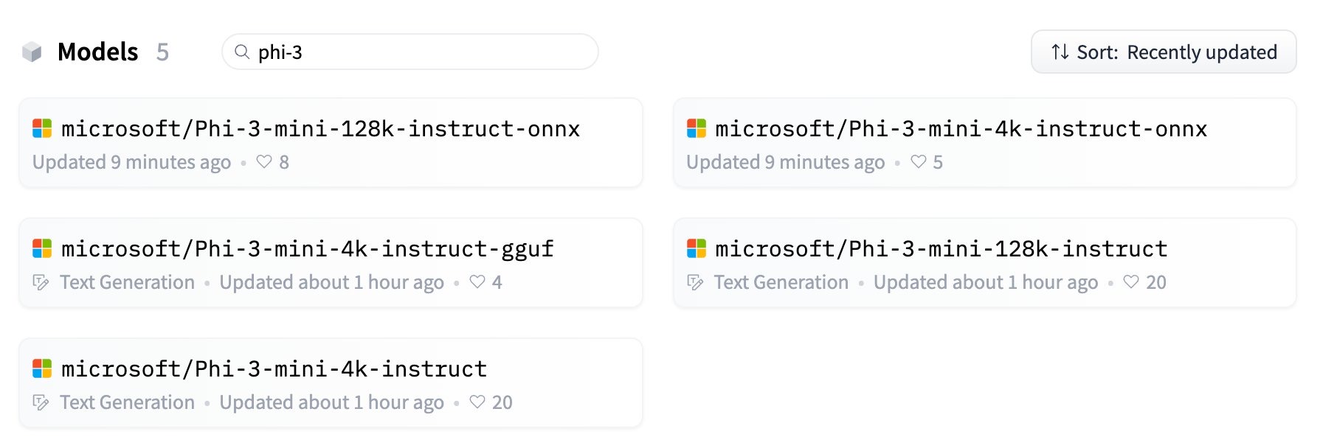This screenshot has width=1337, height=448.
Task: Click heart icon on Phi-3-mini-4k-instruct card
Action: [477, 402]
